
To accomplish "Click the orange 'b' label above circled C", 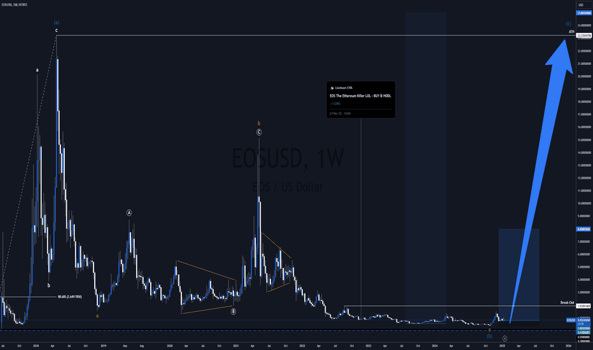I will (259, 123).
